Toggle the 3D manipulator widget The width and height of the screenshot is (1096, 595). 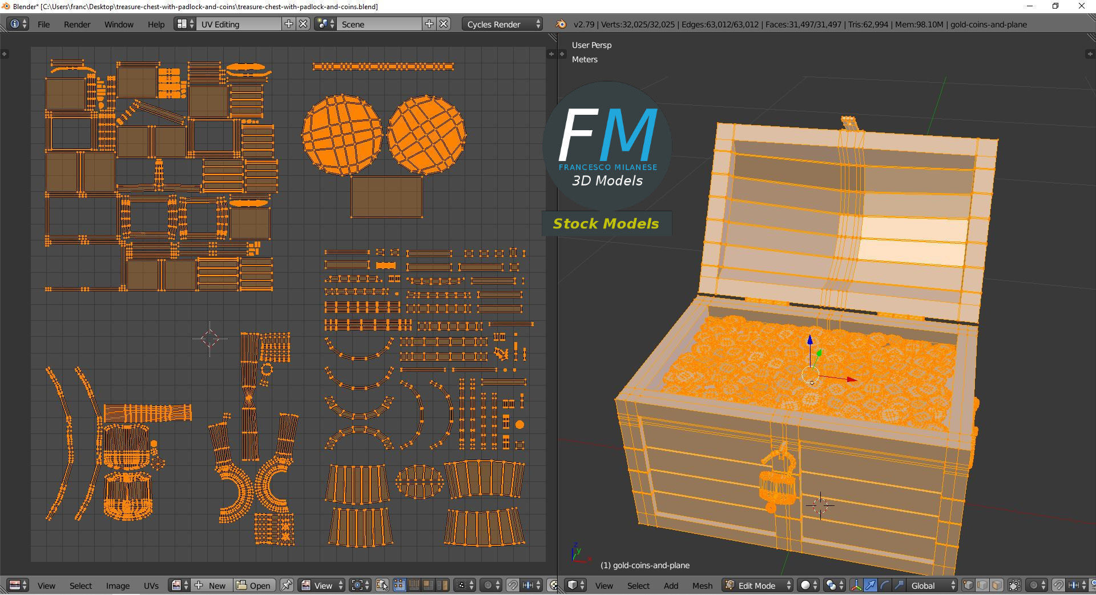coord(856,585)
